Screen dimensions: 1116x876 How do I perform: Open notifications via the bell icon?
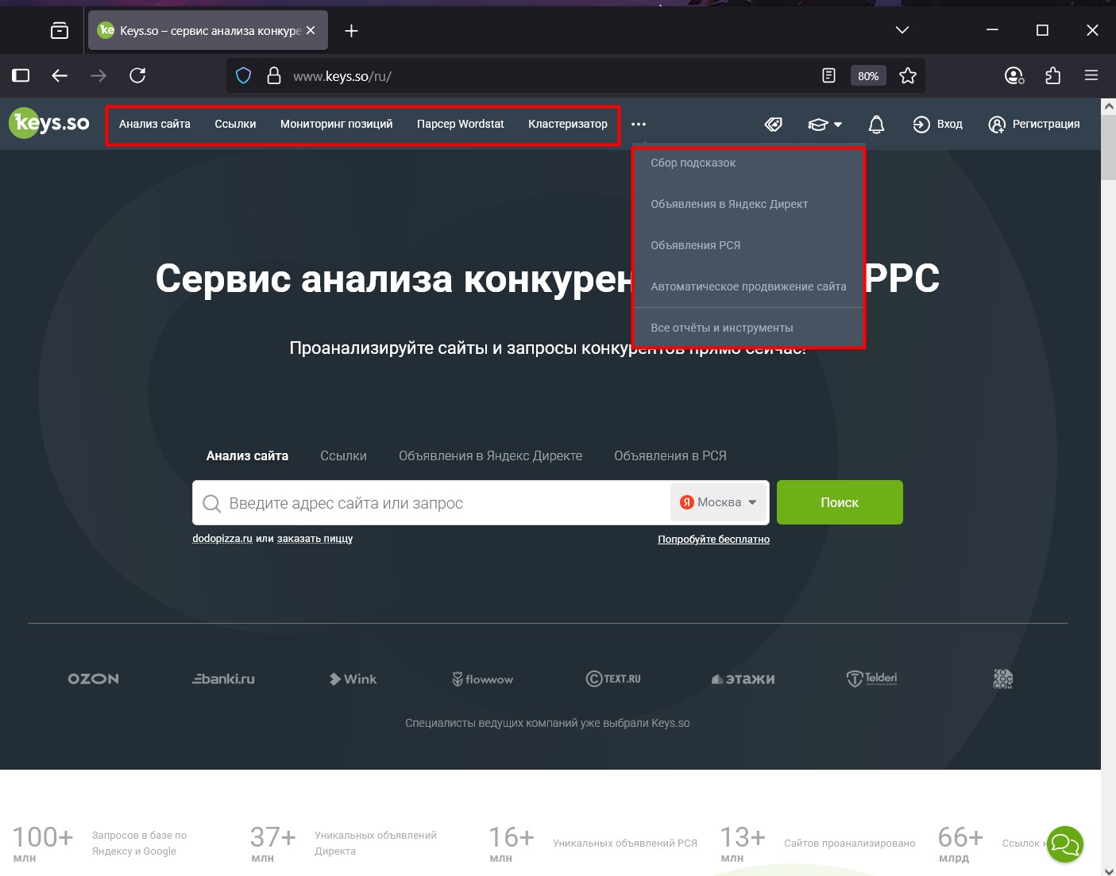click(875, 124)
